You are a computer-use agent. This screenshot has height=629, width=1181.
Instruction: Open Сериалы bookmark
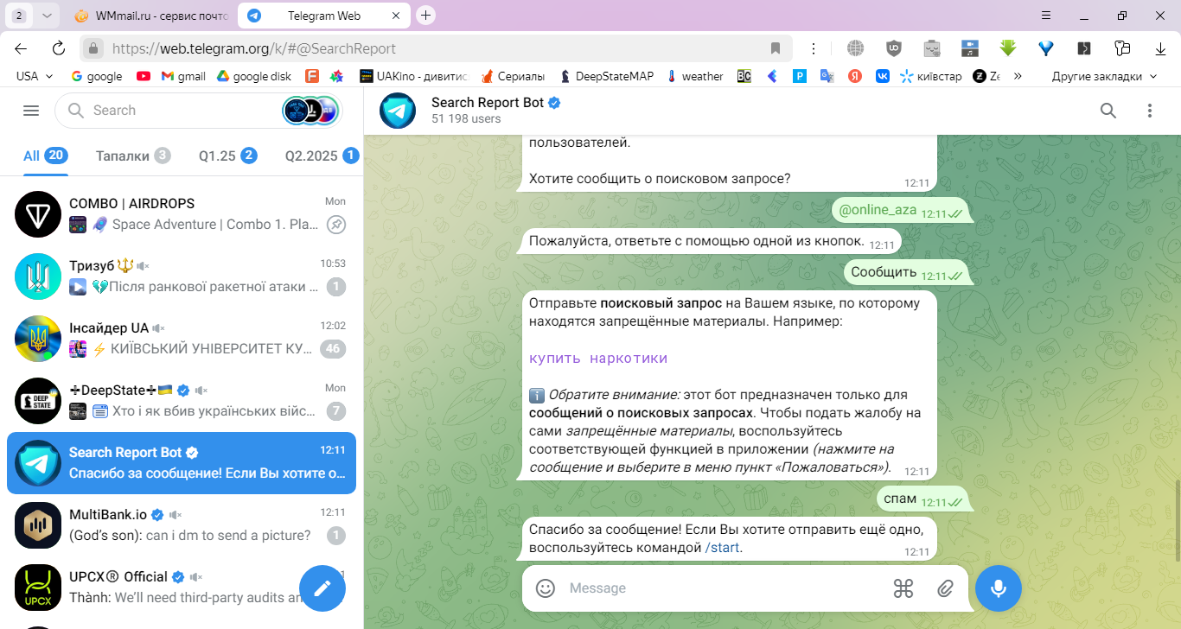pos(513,76)
